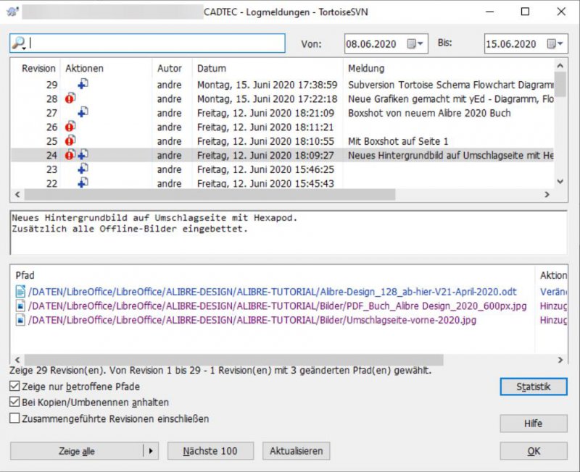Select the date 'Freitag, 12. Juni 2020 15:46:25'
Image resolution: width=580 pixels, height=472 pixels.
(x=265, y=169)
